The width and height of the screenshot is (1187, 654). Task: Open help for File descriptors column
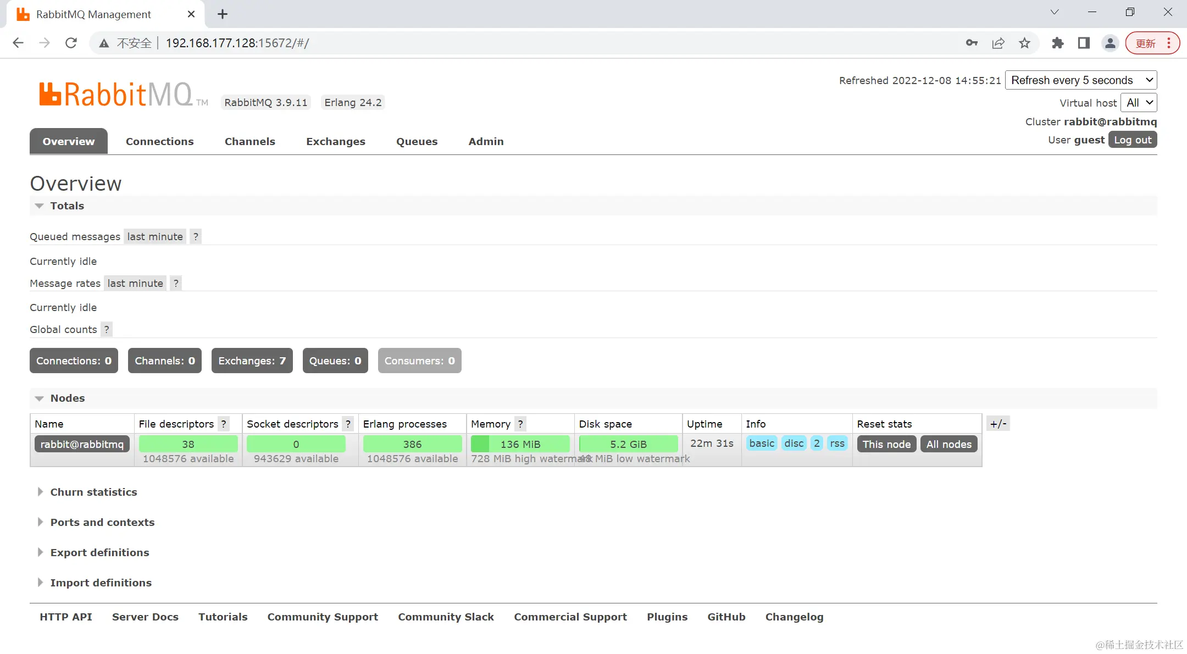click(224, 424)
